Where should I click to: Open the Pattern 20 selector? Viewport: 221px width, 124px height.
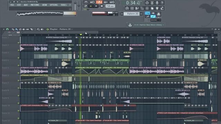point(132,14)
